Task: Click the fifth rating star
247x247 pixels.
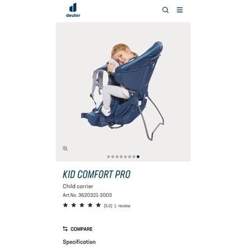Action: point(98,205)
